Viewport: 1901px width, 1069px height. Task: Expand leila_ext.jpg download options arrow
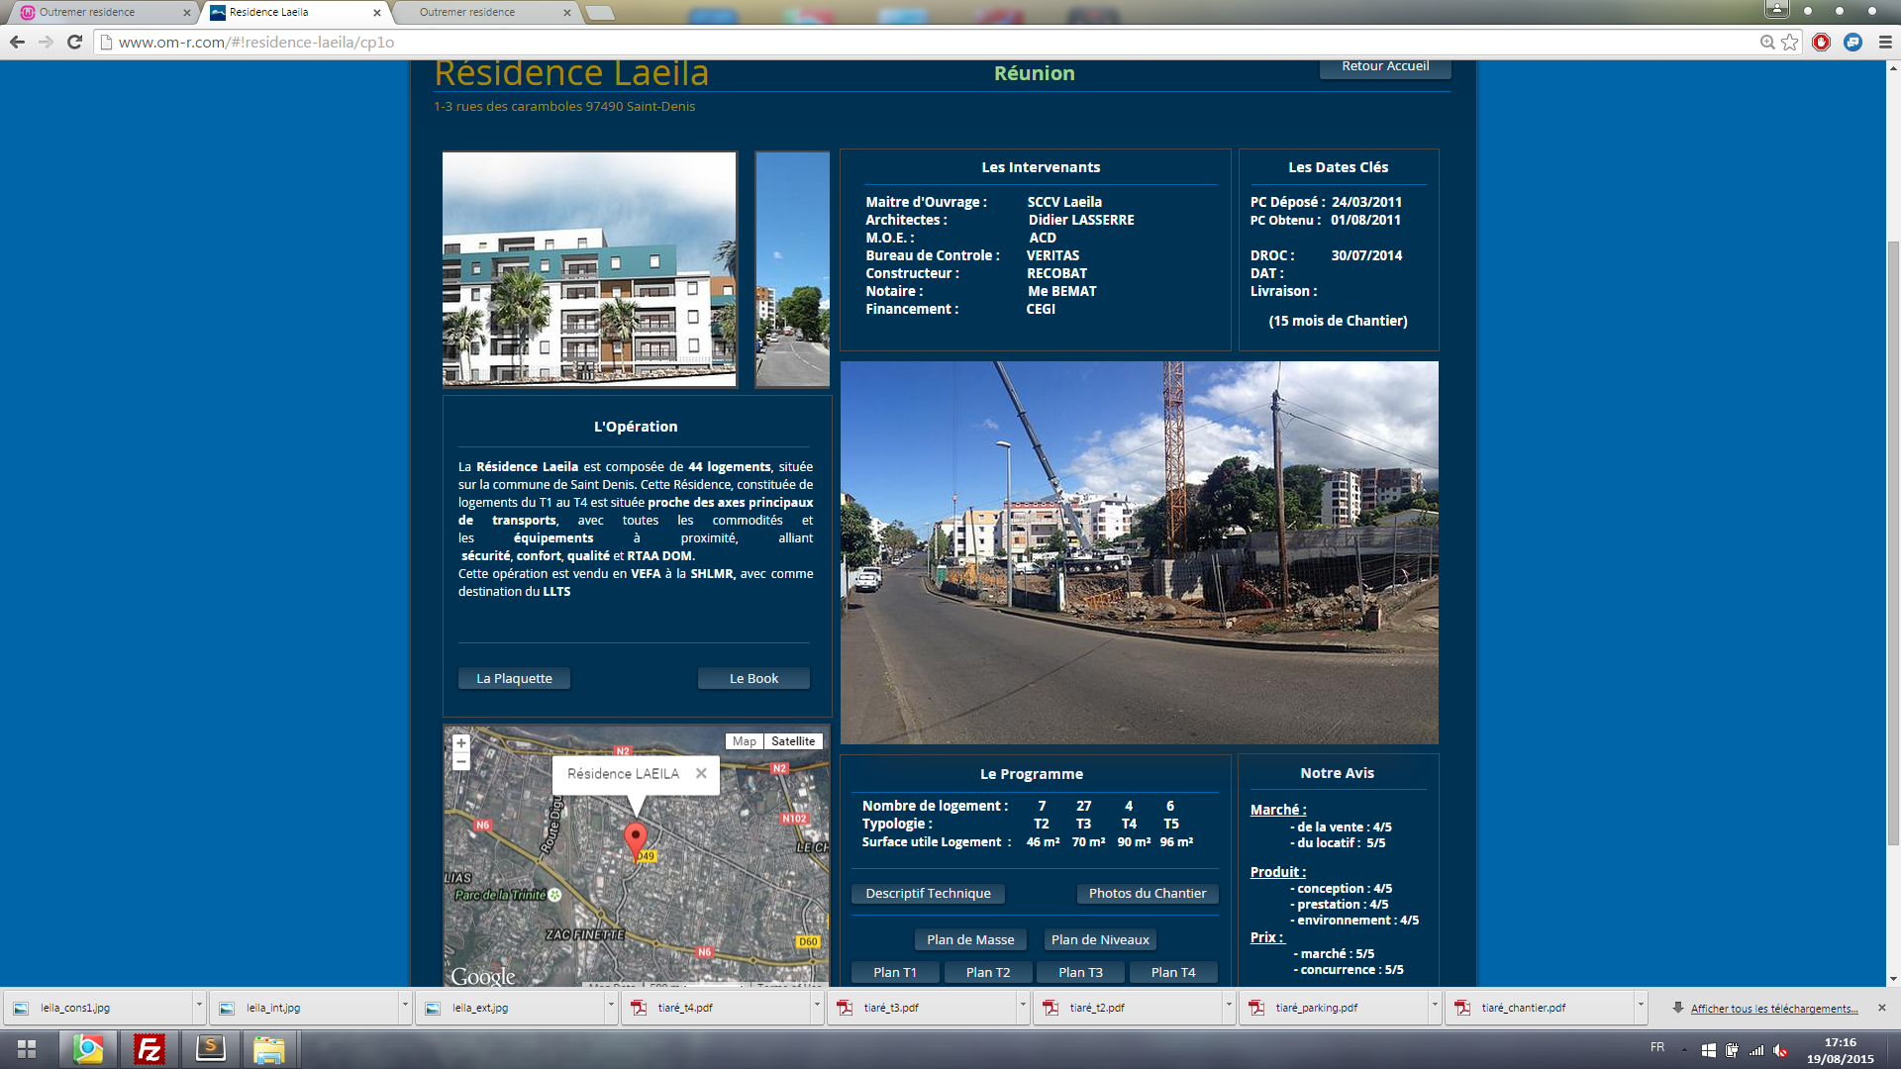pos(611,1008)
